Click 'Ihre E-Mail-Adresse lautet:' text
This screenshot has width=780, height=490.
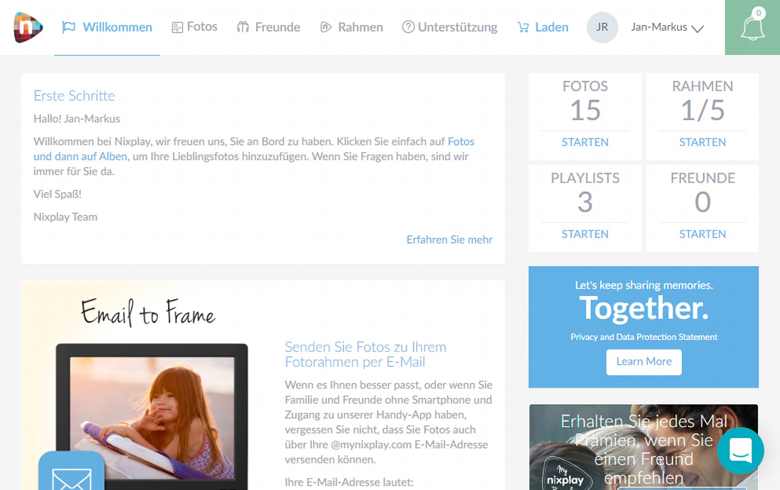pyautogui.click(x=349, y=482)
